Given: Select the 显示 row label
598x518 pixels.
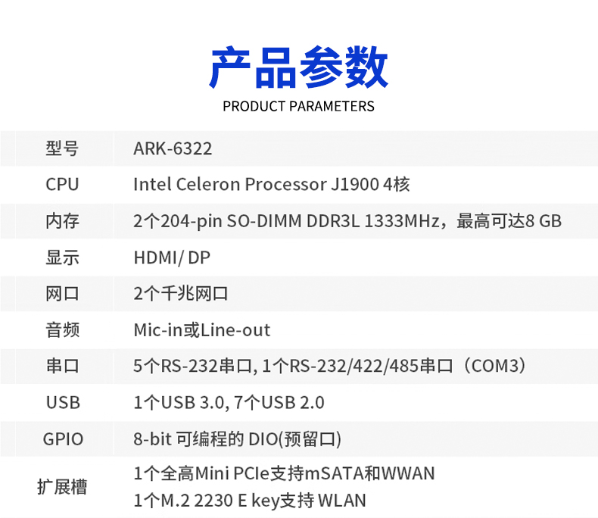Looking at the screenshot, I should (62, 257).
